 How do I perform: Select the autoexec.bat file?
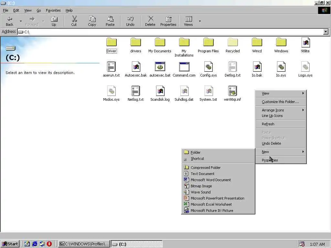coord(160,69)
